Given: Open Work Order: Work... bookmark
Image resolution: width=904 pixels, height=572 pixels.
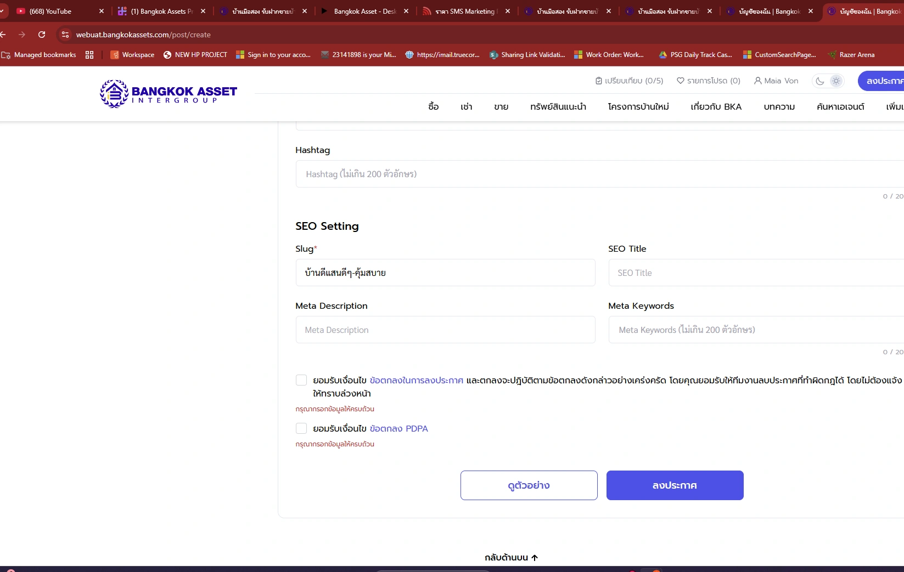Looking at the screenshot, I should (x=609, y=55).
